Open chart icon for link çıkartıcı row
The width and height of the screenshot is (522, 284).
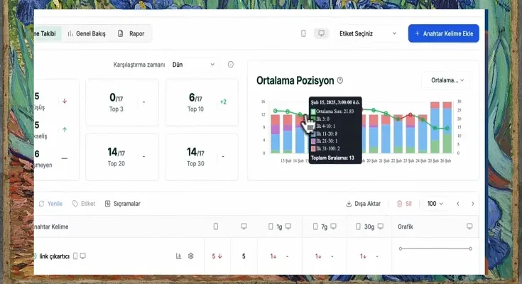tap(178, 256)
